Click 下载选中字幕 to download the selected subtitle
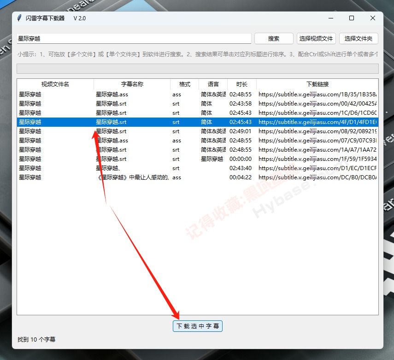This screenshot has height=360, width=394. click(x=198, y=326)
